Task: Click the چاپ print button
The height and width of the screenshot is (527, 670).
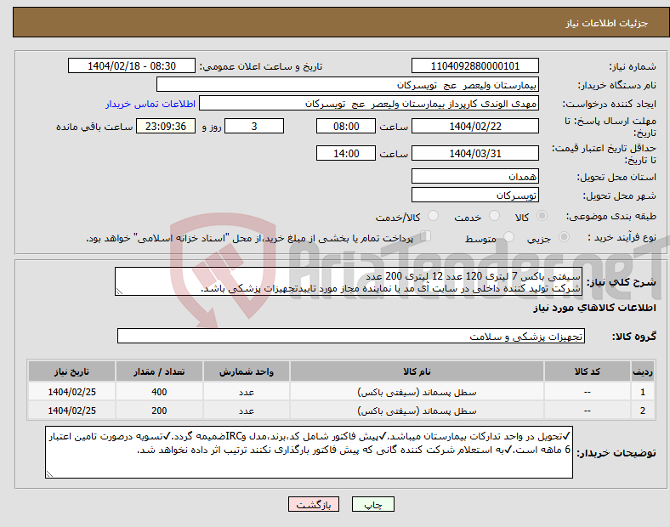Action: (x=373, y=504)
